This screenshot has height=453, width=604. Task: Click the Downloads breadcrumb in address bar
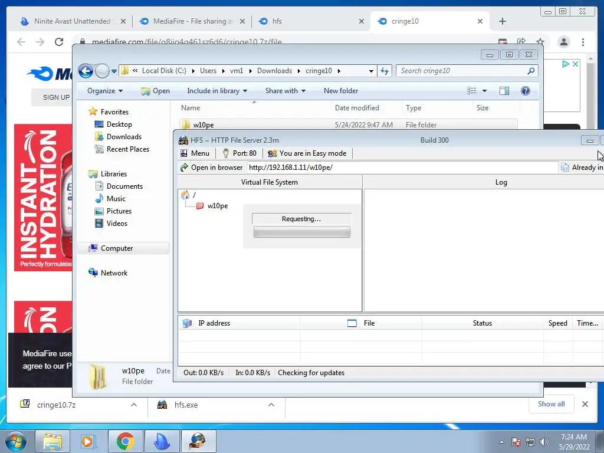(275, 71)
